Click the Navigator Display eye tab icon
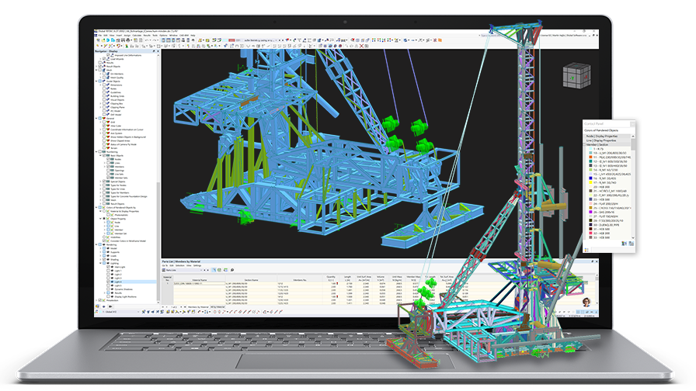The image size is (696, 391). (x=104, y=306)
